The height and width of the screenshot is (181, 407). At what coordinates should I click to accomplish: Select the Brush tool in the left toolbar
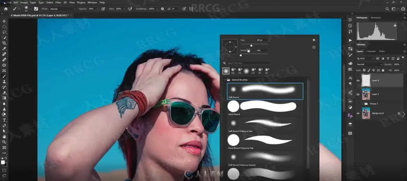pos(4,76)
